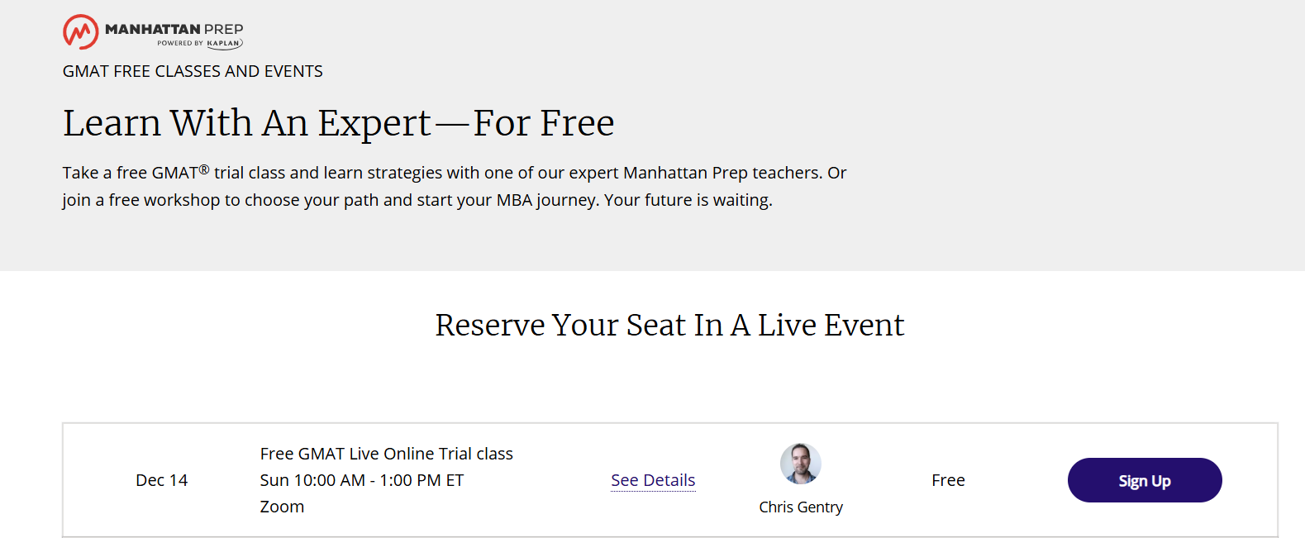Click the 'Learn With An Expert—For Free' headline
This screenshot has height=538, width=1305.
click(338, 123)
